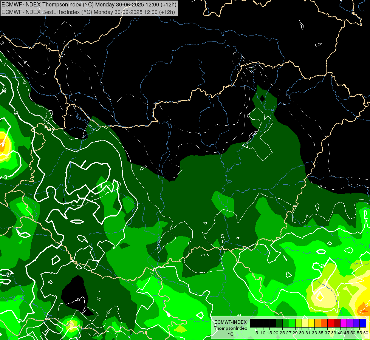Click the legend unit label °C

coord(231,334)
